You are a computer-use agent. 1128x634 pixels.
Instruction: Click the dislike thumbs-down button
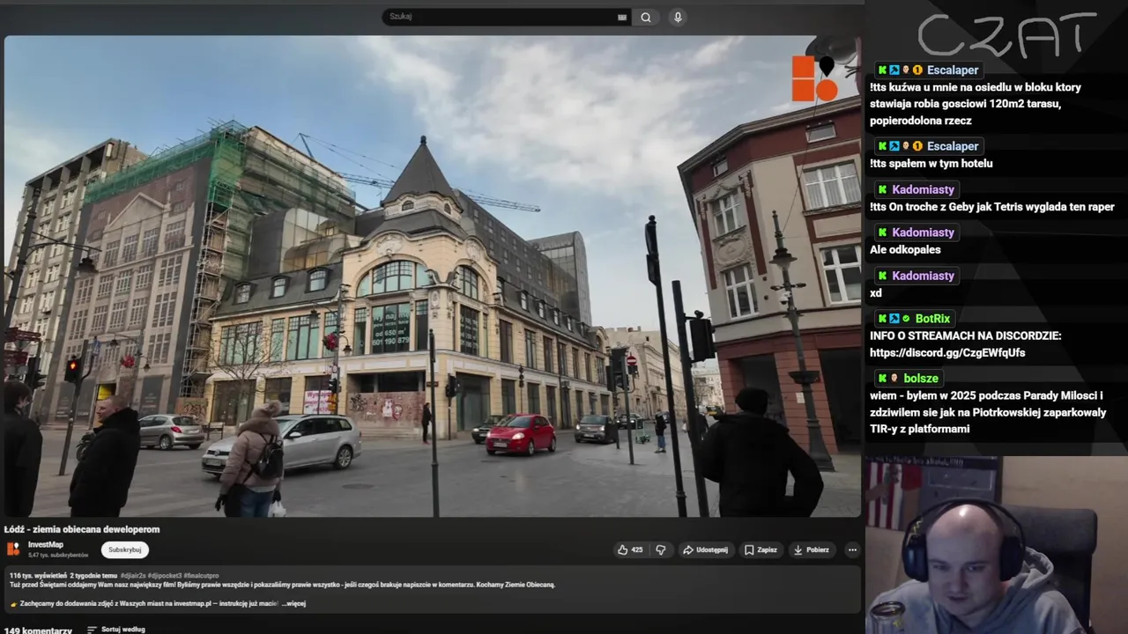[661, 549]
